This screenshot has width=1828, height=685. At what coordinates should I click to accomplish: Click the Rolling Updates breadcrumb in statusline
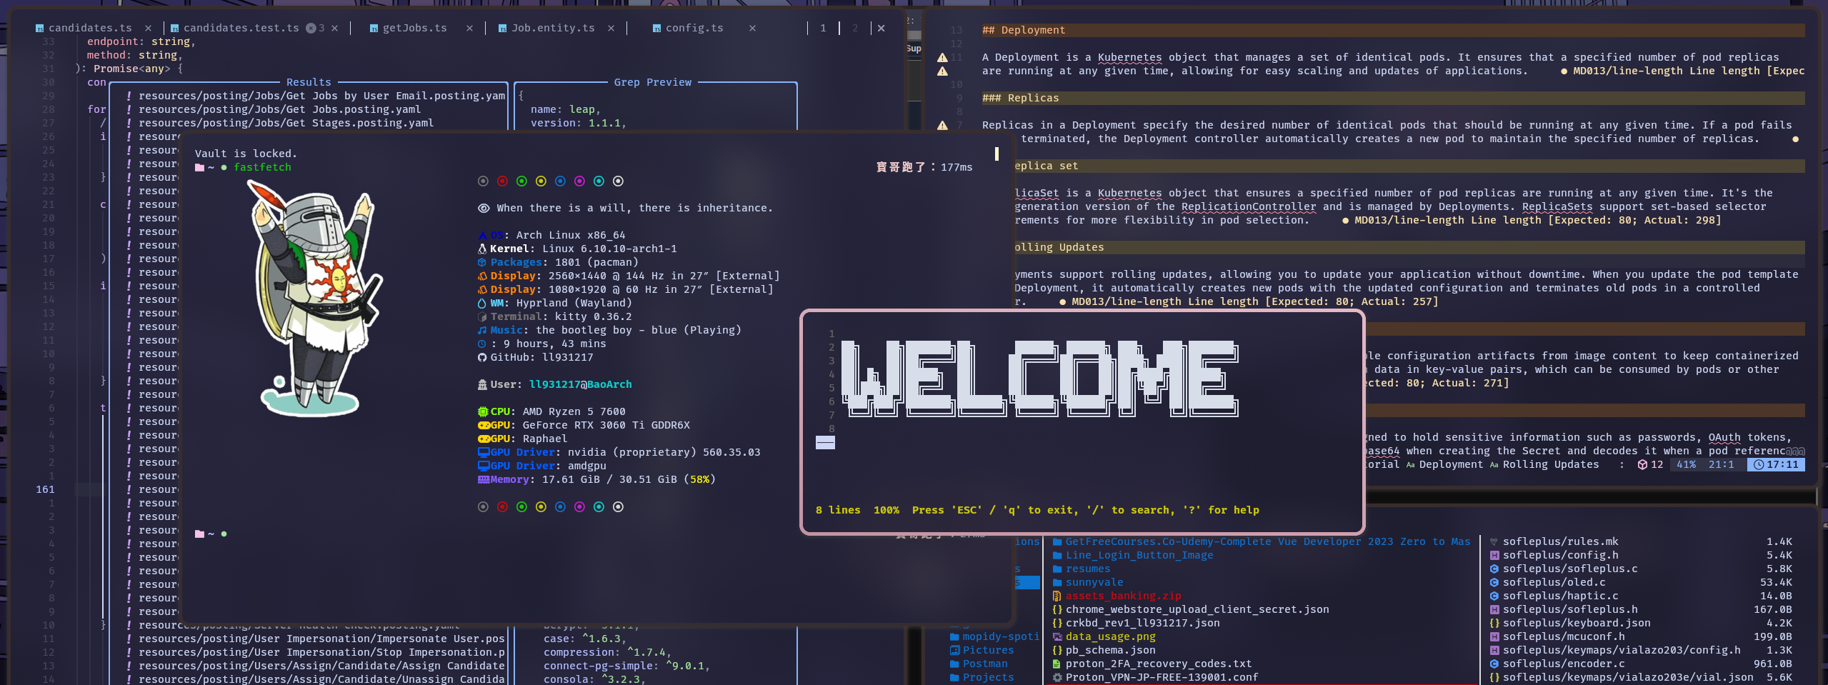point(1550,464)
